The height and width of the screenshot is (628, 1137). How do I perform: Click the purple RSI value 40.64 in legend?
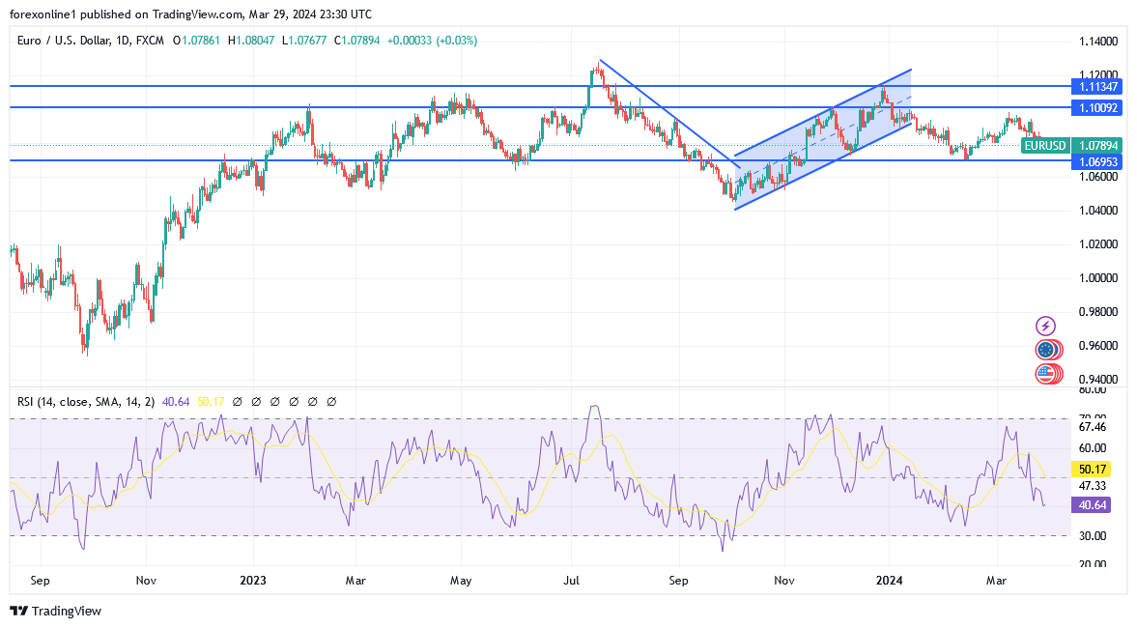[x=176, y=401]
